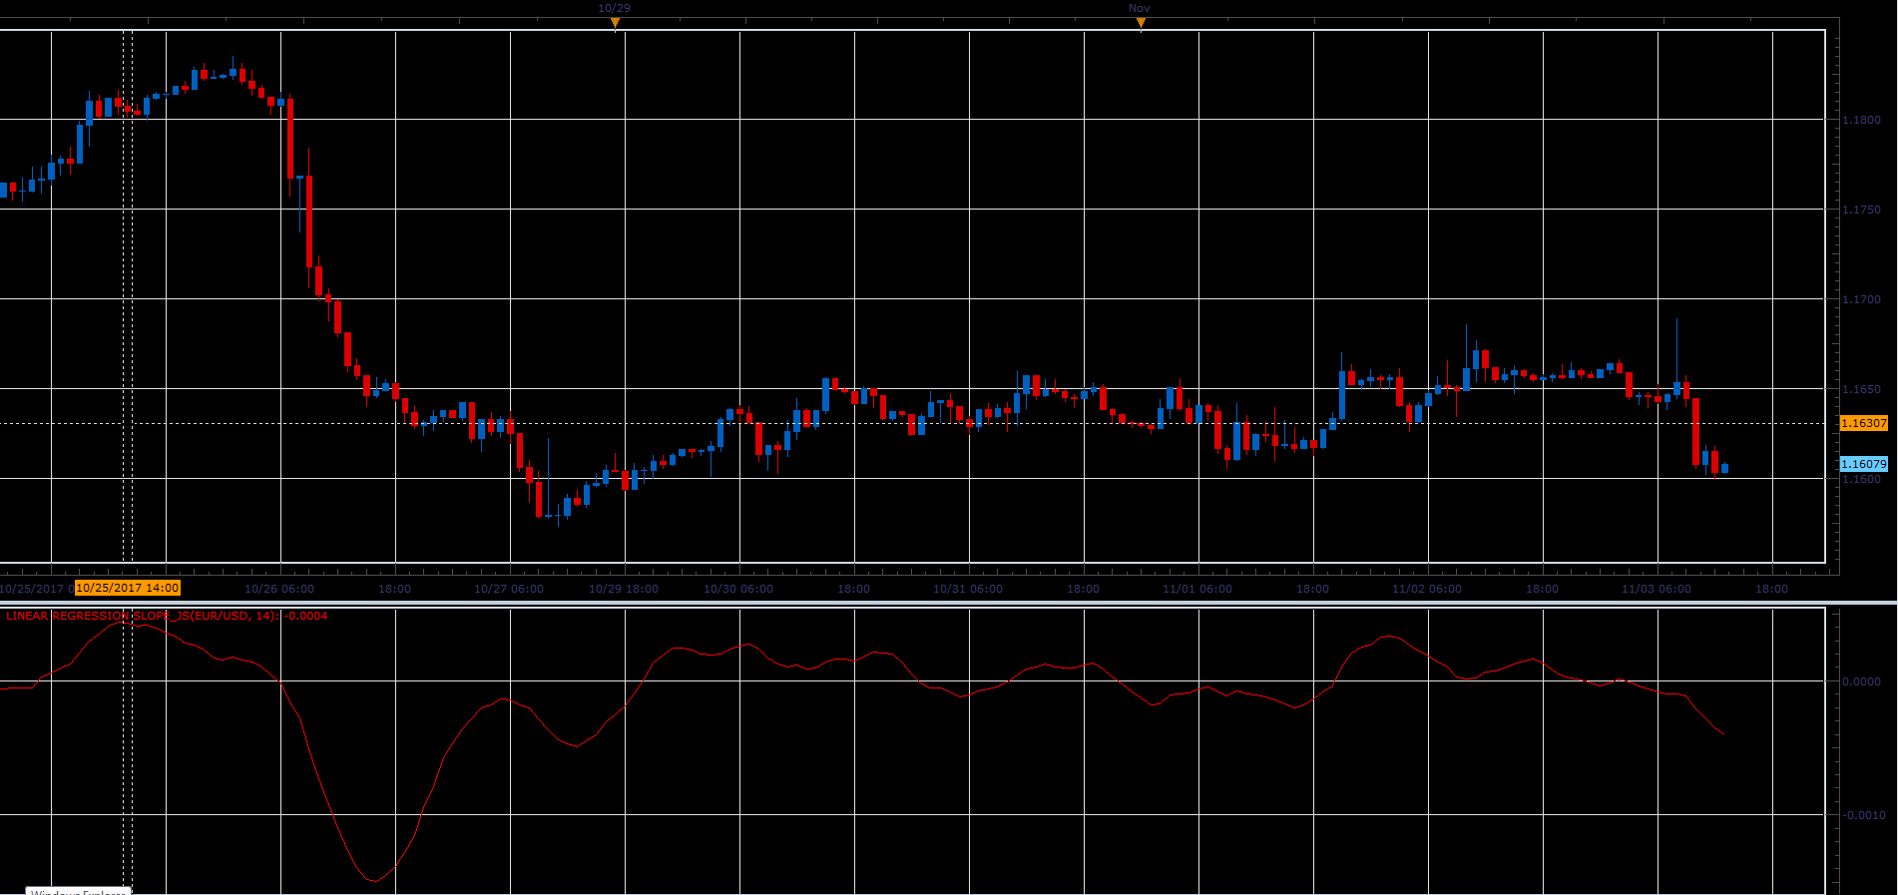This screenshot has width=1898, height=895.
Task: Click the 11/02 06:00 time axis label
Action: coord(1427,589)
